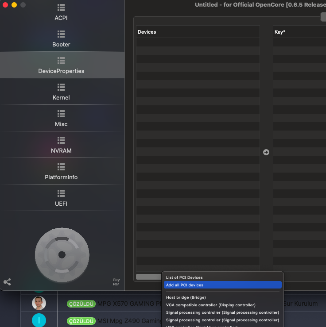
Task: Click the right arrow between tables
Action: tap(266, 152)
